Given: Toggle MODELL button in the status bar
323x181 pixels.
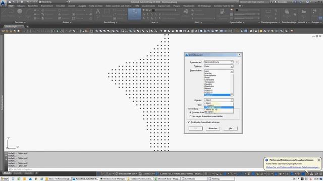Looking at the screenshot, I should click(198, 173).
